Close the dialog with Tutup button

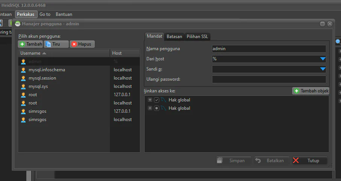click(310, 161)
